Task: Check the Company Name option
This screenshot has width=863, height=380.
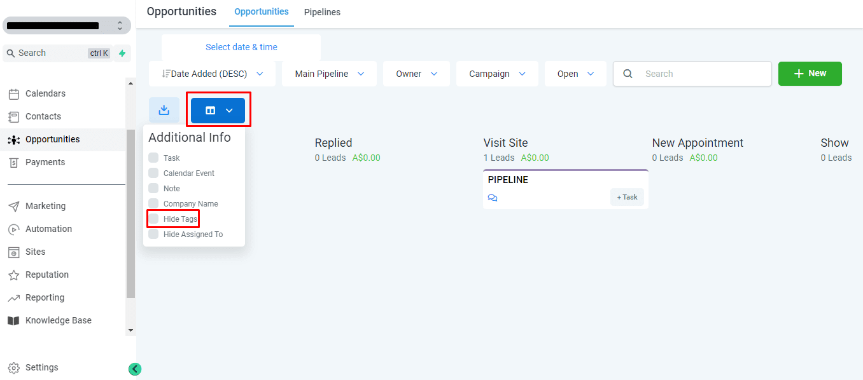Action: (x=153, y=203)
